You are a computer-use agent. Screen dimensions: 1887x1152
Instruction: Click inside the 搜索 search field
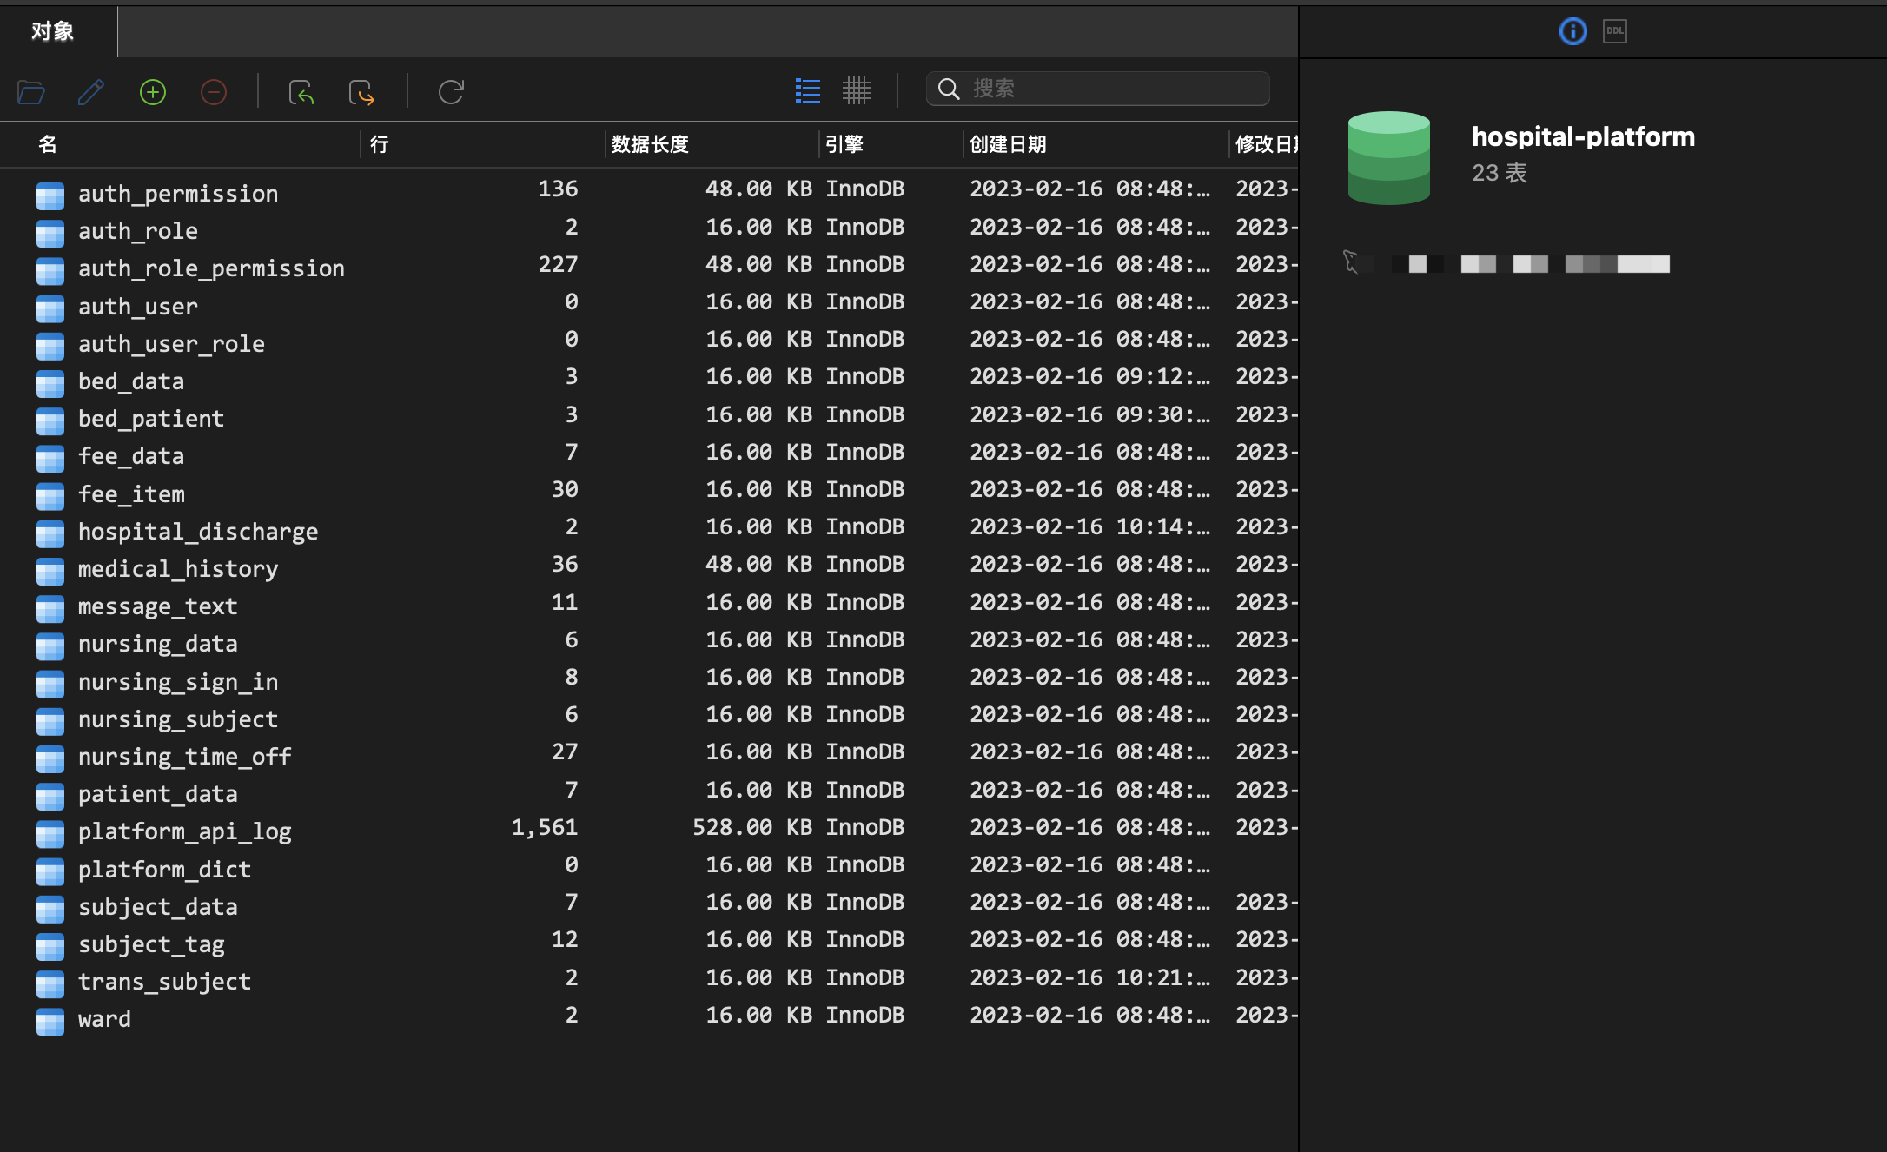(1097, 89)
